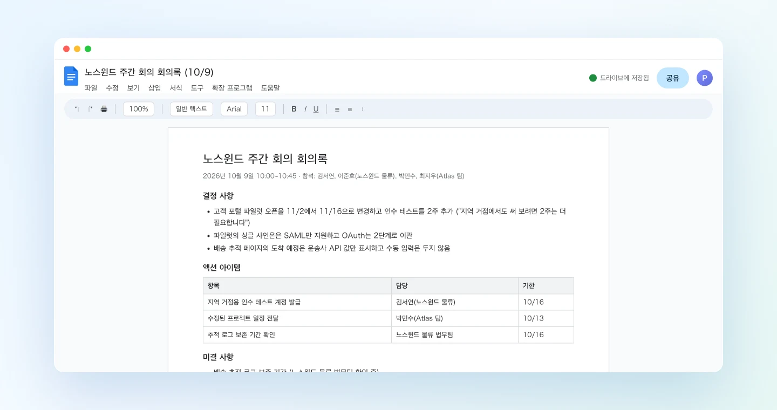
Task: Click the center align icon
Action: (350, 109)
